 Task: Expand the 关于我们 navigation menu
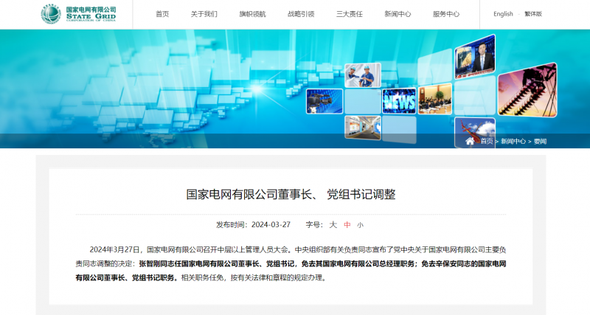204,14
